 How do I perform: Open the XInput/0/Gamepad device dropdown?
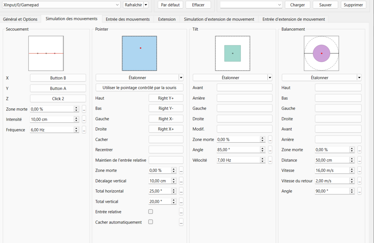[61, 5]
